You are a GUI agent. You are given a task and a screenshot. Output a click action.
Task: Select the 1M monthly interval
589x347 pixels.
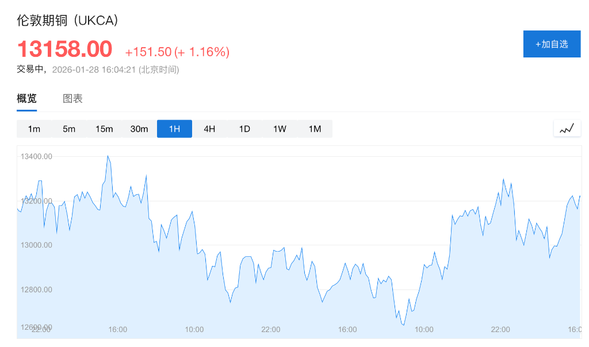coord(315,129)
